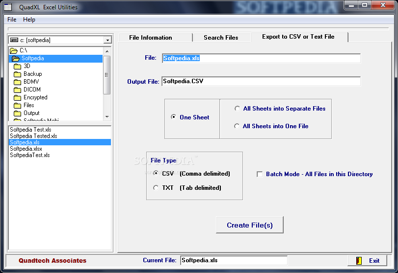Select Softpedia.xls in file list

tap(60, 142)
